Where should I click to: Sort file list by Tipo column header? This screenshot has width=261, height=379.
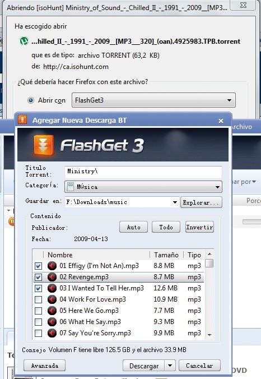coord(194,255)
